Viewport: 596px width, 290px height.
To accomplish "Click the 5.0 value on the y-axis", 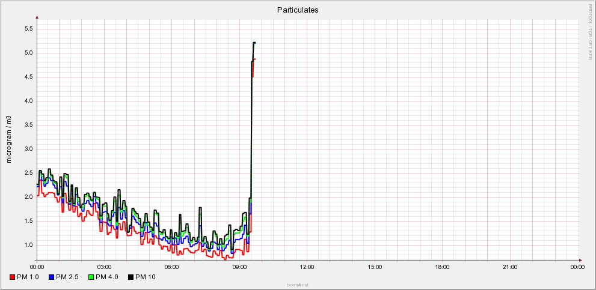I will [27, 53].
